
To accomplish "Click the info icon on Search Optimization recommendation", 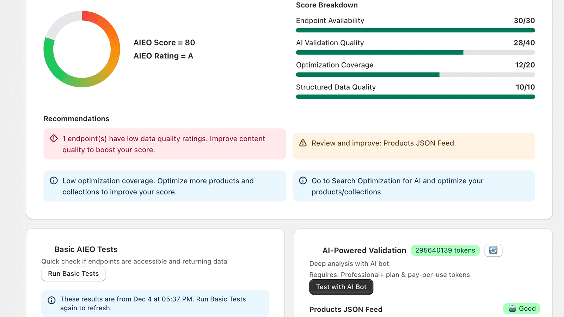I will coord(303,180).
